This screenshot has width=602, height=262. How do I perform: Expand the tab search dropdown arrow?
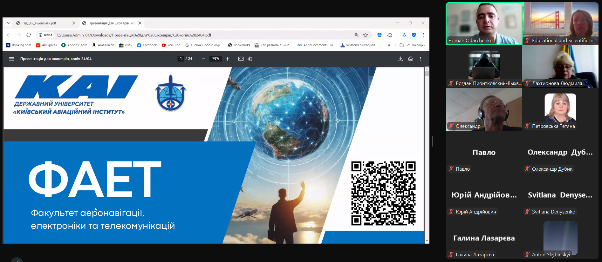click(8, 23)
